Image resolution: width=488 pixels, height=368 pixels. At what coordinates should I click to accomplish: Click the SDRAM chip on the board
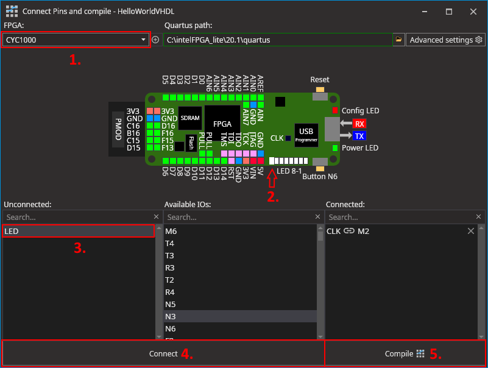click(x=190, y=118)
